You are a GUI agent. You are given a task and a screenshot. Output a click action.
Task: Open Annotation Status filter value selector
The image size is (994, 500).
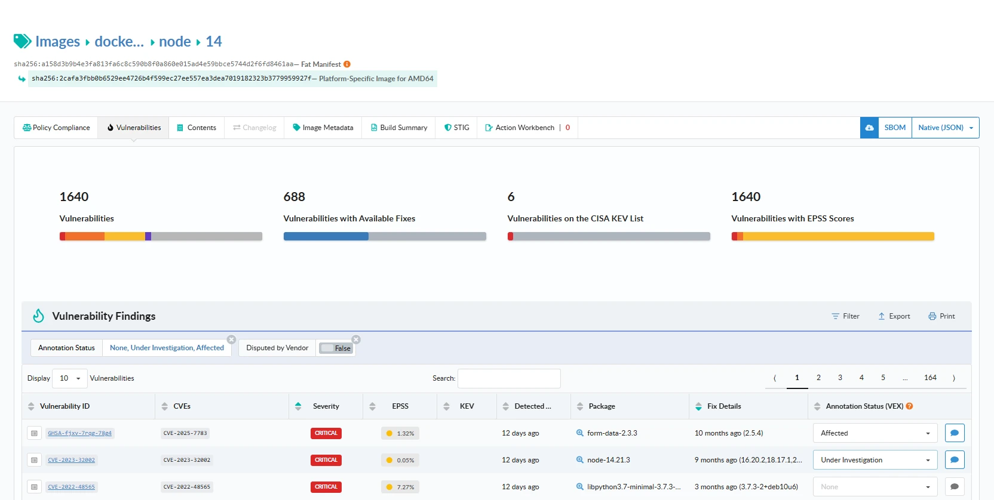tap(167, 348)
